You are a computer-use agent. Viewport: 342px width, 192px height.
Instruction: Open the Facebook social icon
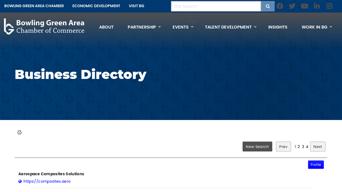click(280, 6)
